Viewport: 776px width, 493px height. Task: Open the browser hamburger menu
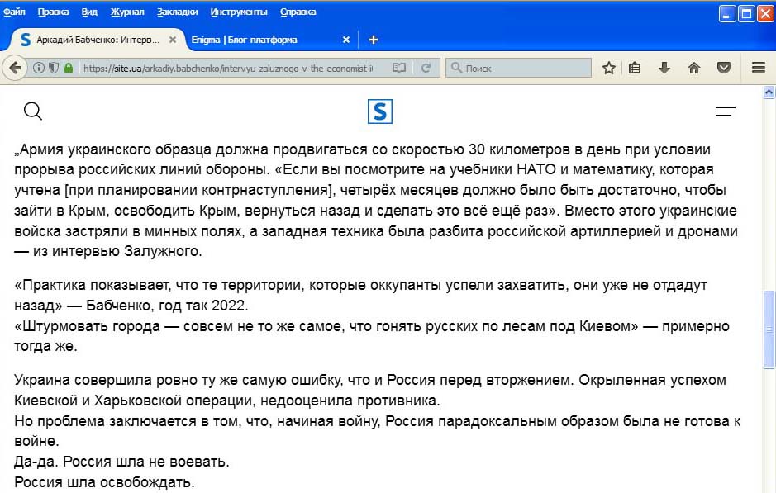(758, 67)
